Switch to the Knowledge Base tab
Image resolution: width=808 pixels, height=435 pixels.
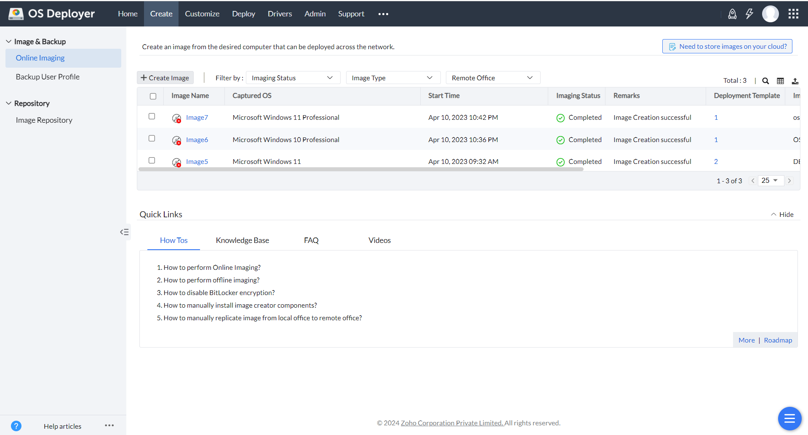click(x=242, y=240)
